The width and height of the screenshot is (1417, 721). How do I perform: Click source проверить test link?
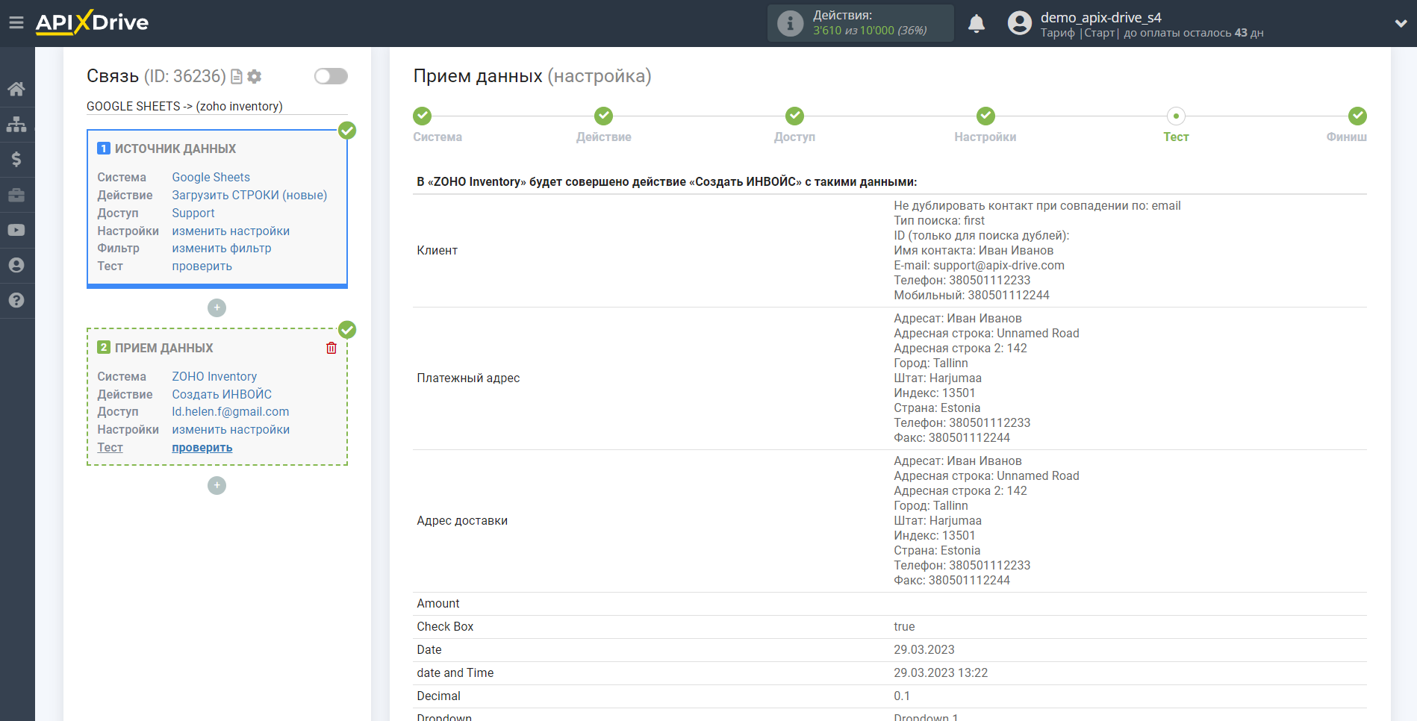[202, 266]
